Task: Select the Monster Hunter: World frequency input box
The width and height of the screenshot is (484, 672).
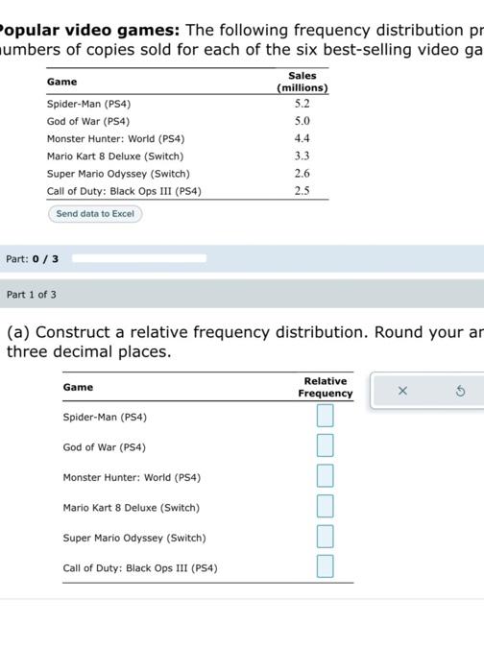Action: (x=325, y=476)
